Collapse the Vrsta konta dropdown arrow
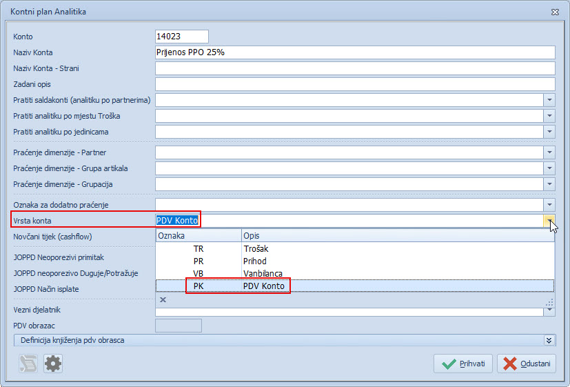 pos(549,221)
